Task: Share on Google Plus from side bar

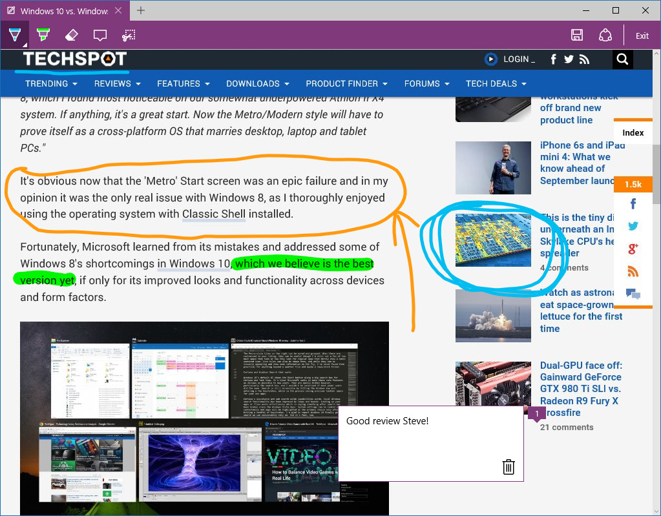Action: tap(633, 249)
